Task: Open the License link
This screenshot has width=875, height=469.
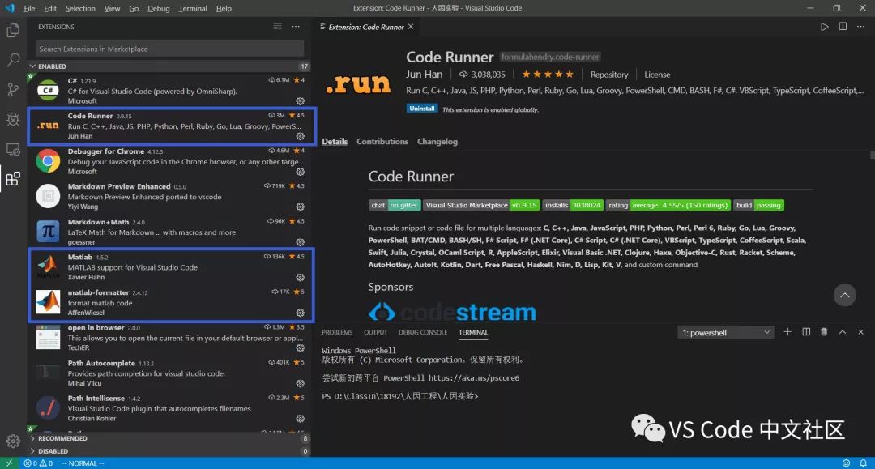Action: (x=657, y=75)
